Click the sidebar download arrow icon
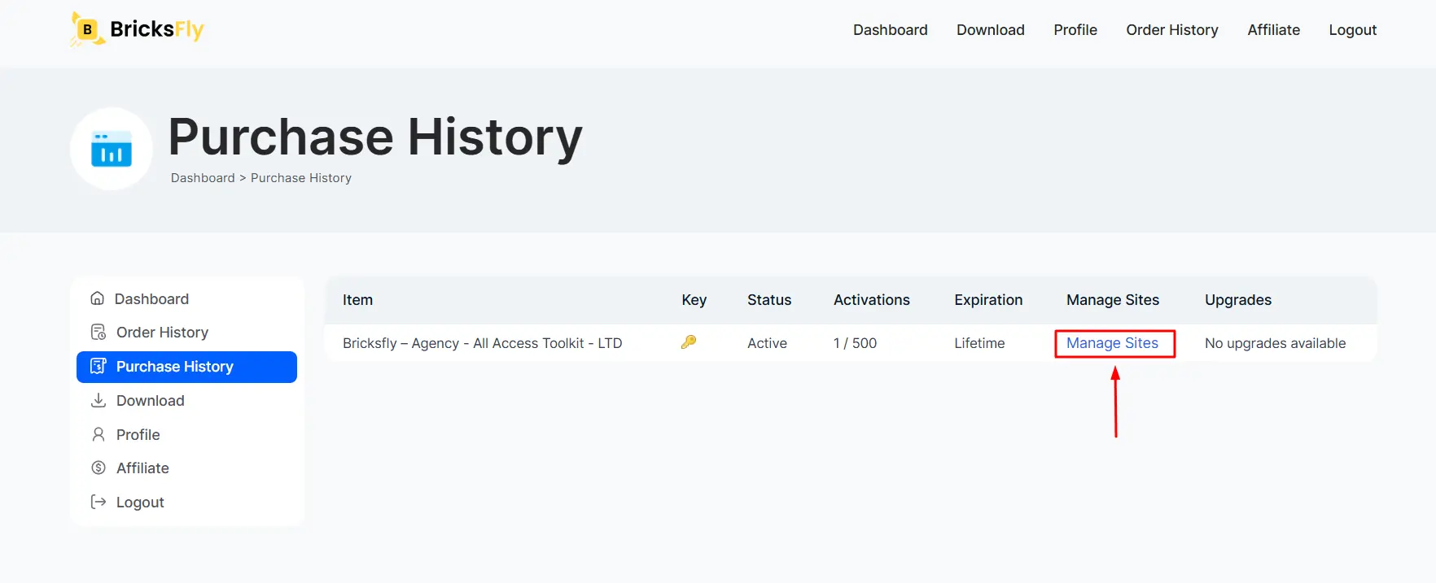1436x583 pixels. point(99,400)
